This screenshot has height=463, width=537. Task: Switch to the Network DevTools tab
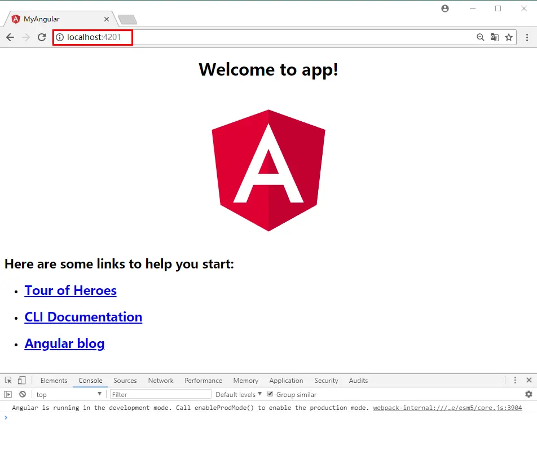coord(161,381)
